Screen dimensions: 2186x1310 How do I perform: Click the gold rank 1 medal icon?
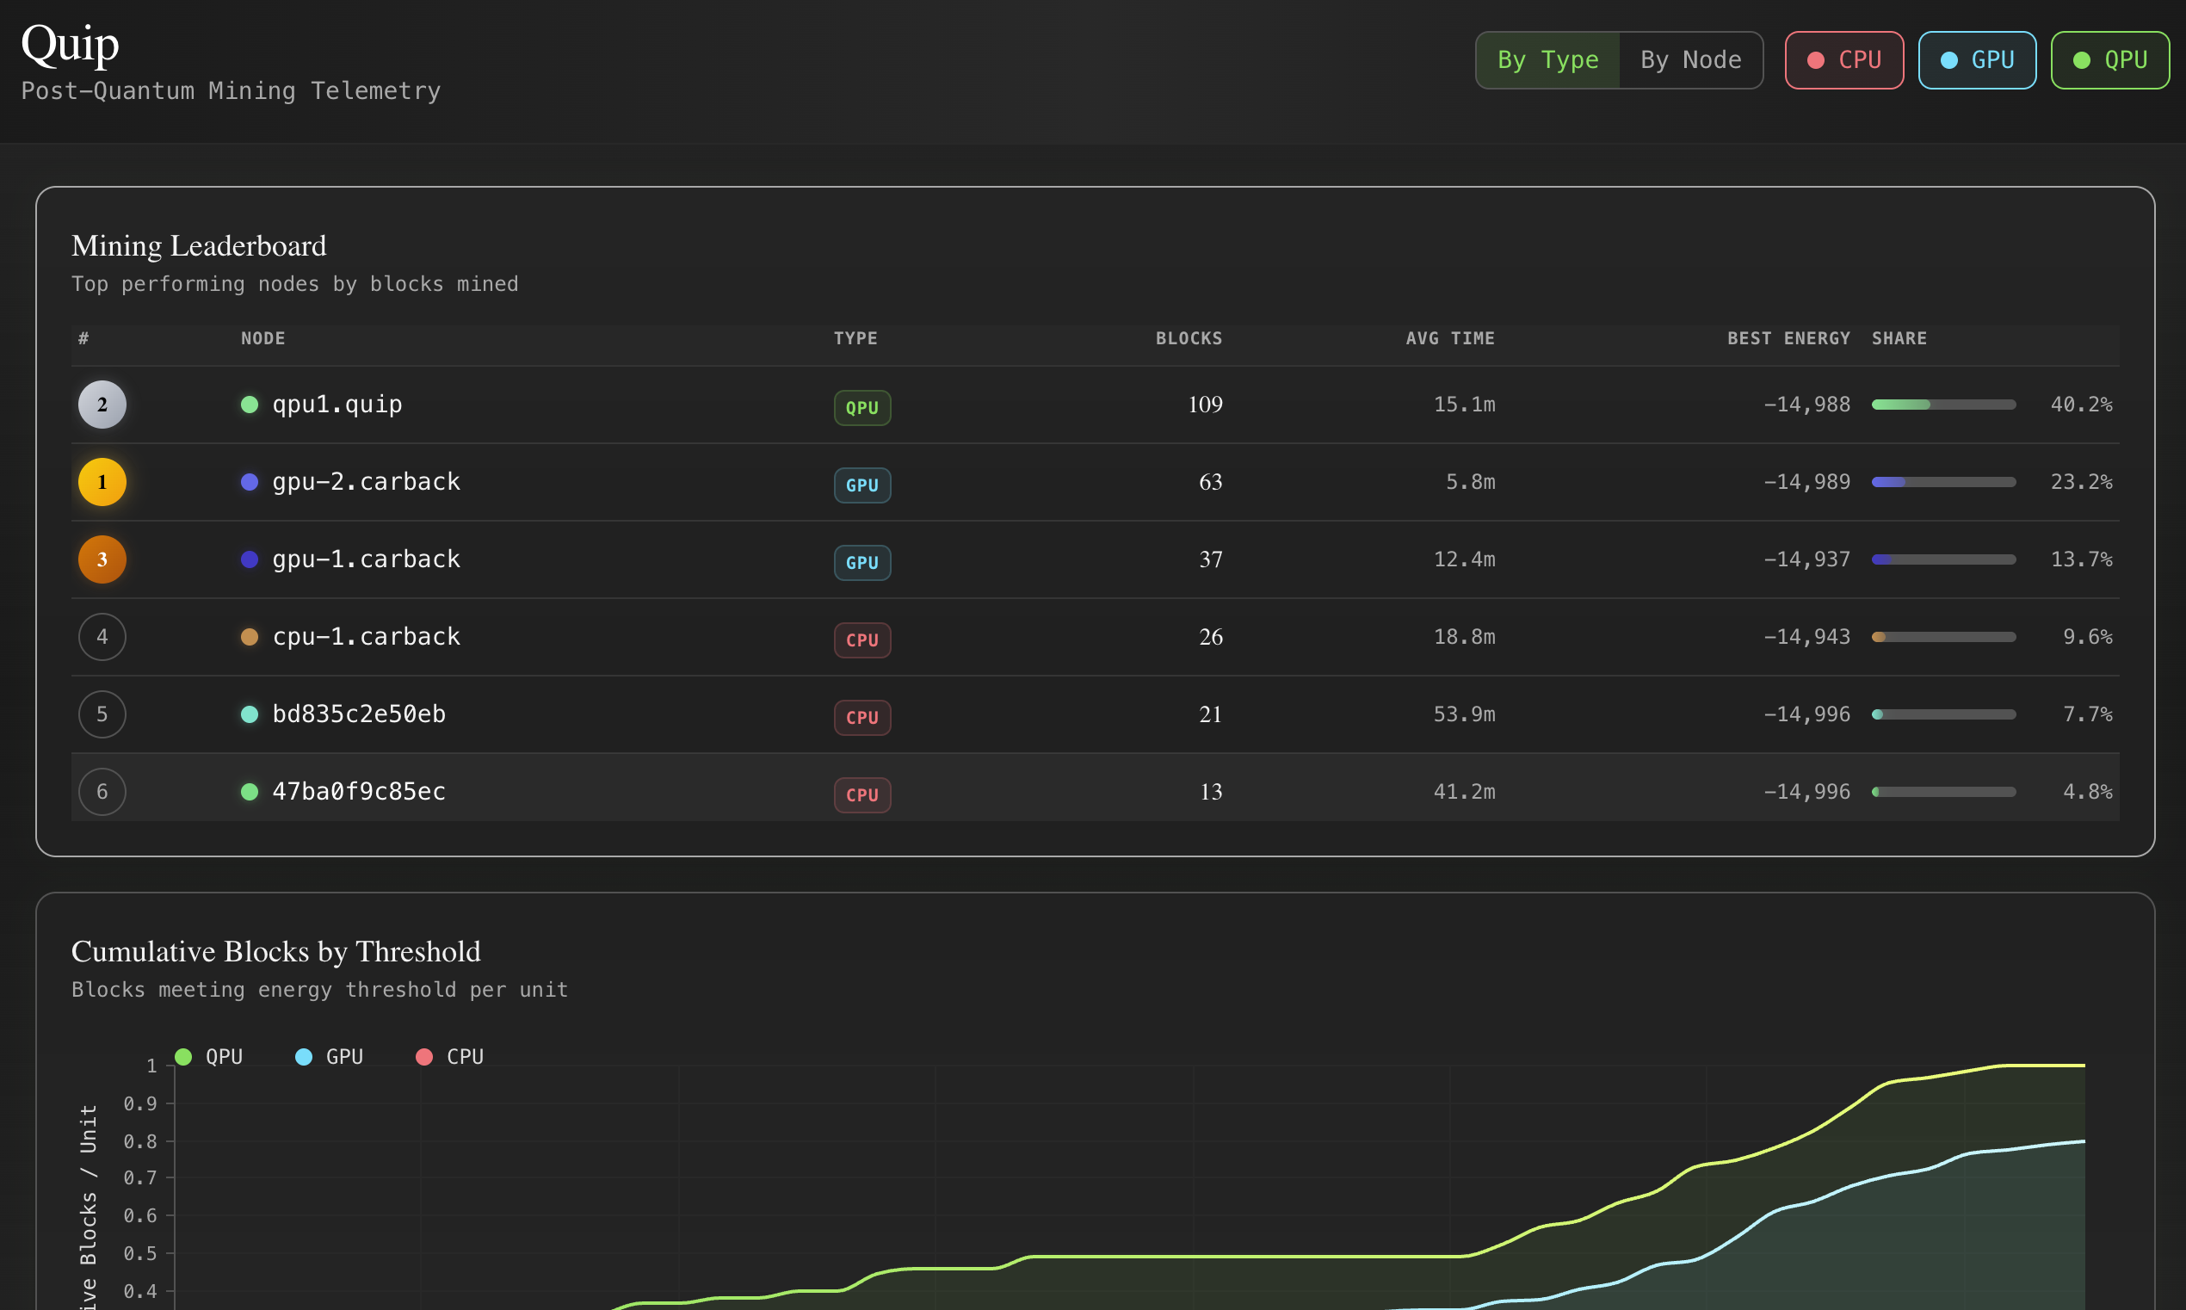coord(102,482)
